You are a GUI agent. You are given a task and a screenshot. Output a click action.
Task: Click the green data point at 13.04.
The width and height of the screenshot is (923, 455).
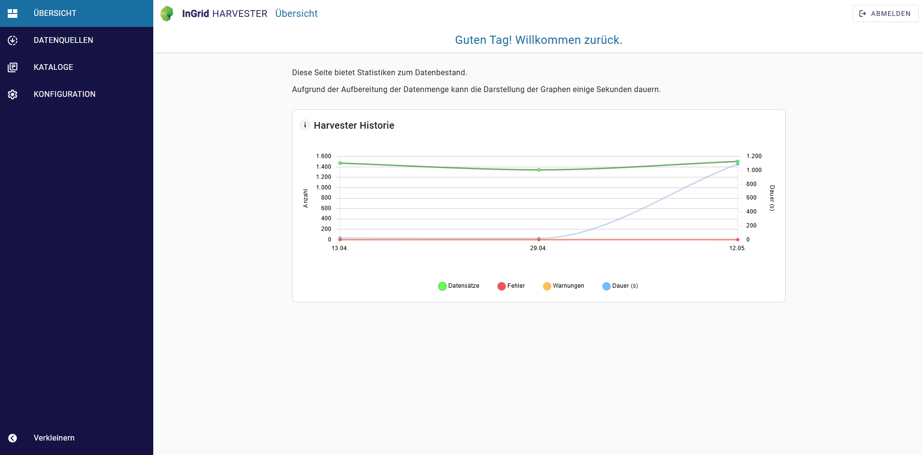(x=340, y=163)
